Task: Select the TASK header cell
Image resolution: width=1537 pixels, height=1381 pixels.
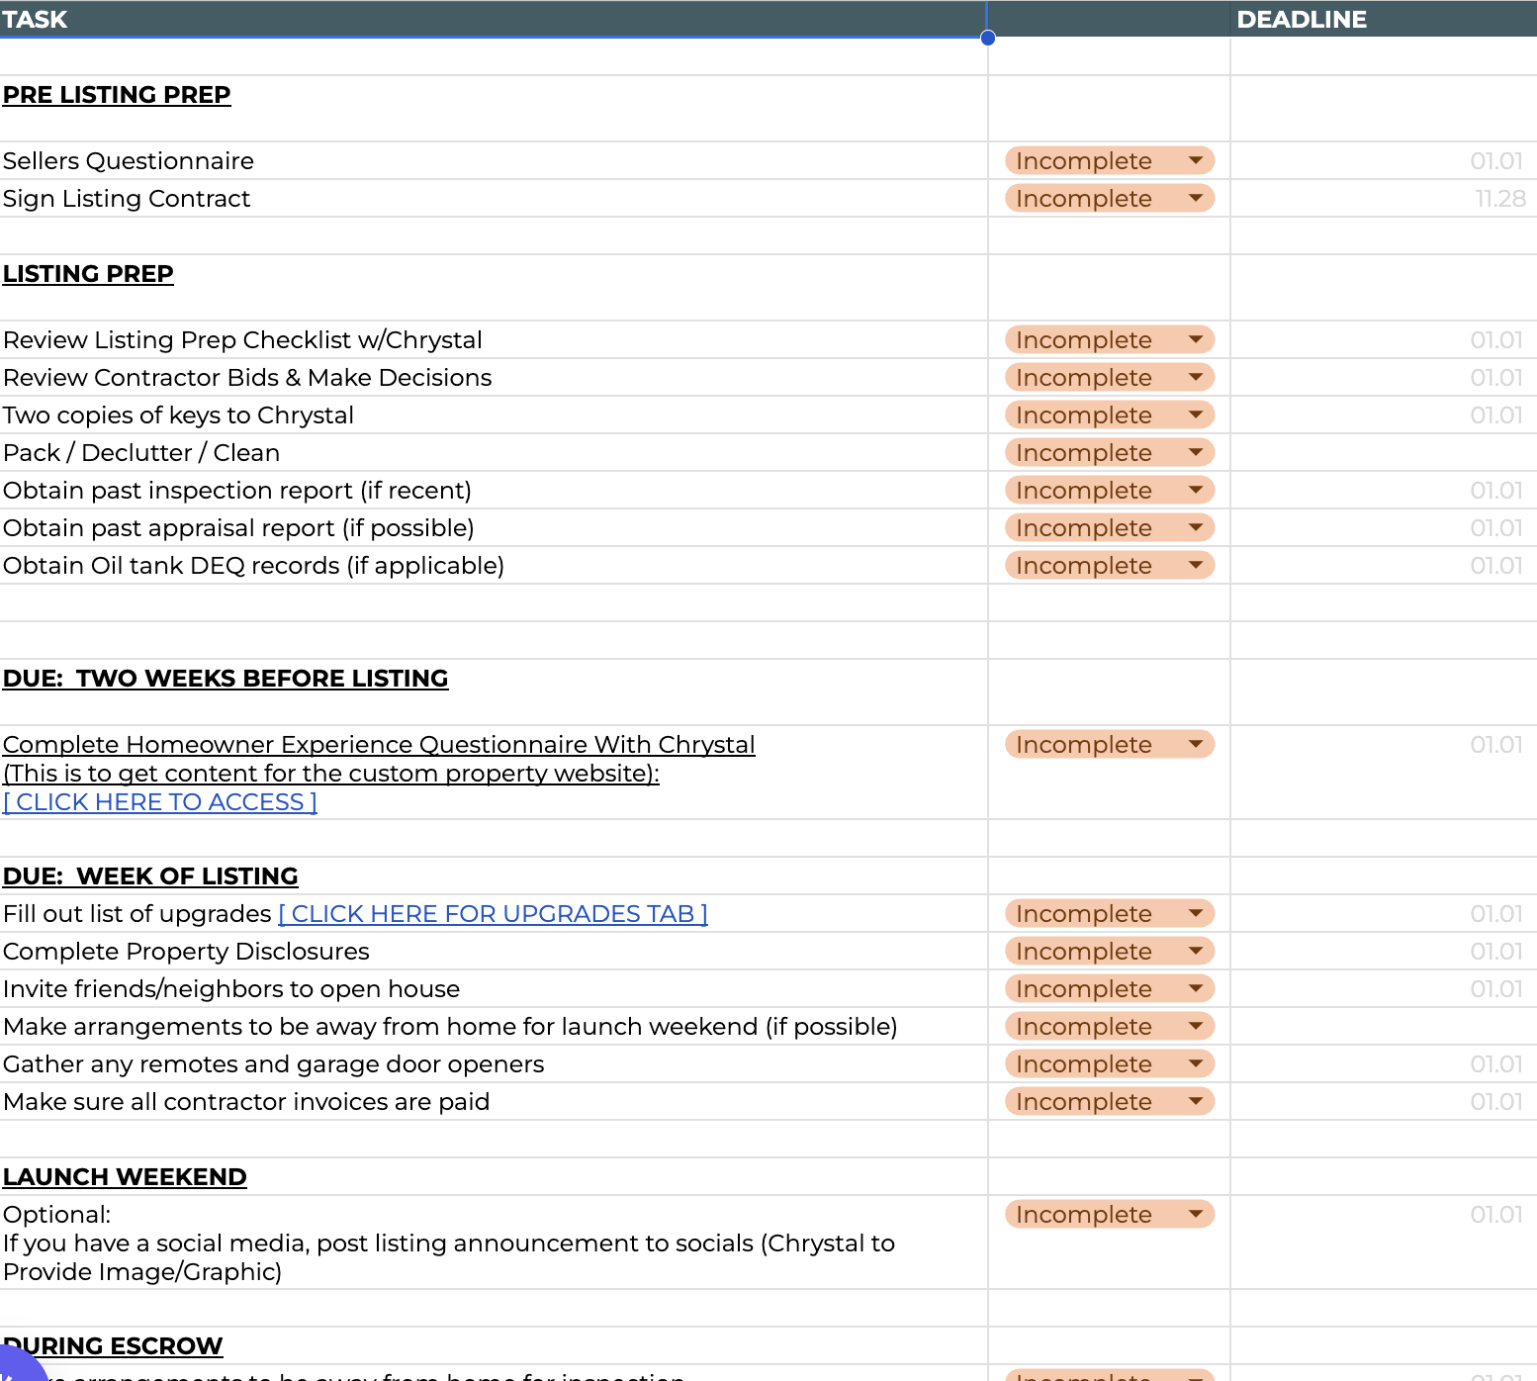Action: [493, 19]
